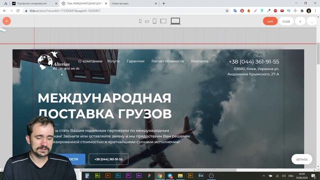Open the crosshair ruler extension icon
This screenshot has height=180, width=320.
coord(295,11)
